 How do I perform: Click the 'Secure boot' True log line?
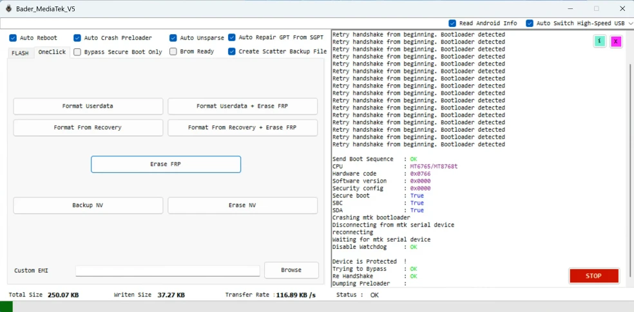coord(378,196)
